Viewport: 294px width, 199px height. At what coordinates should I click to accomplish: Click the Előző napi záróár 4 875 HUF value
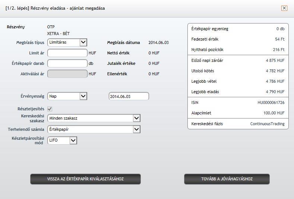tap(275, 60)
